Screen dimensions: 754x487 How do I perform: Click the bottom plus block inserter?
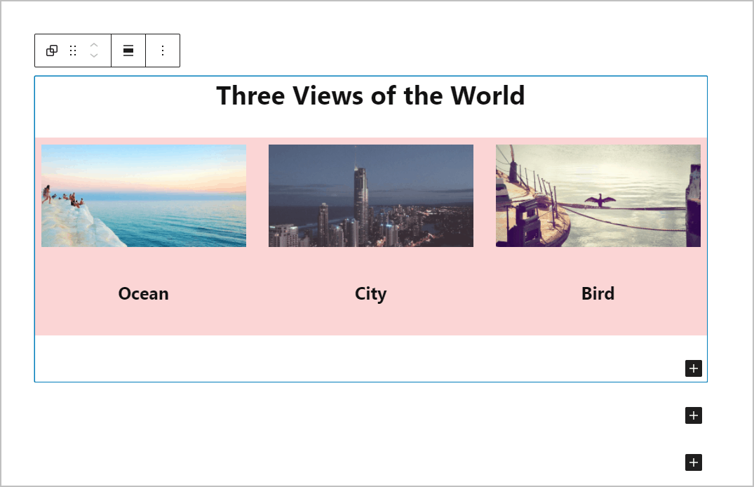click(x=693, y=462)
